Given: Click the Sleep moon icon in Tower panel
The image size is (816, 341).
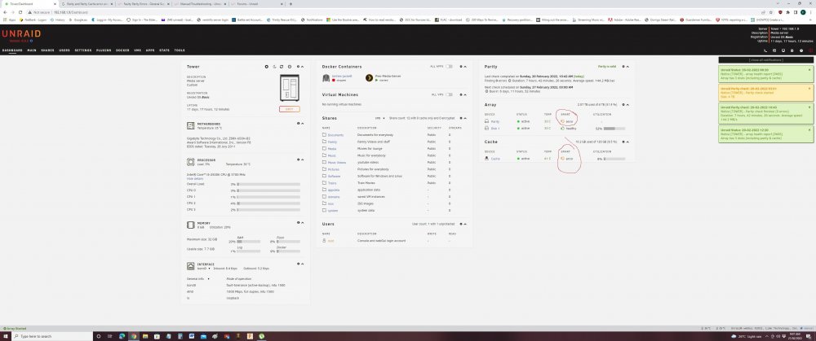Looking at the screenshot, I should coord(275,67).
